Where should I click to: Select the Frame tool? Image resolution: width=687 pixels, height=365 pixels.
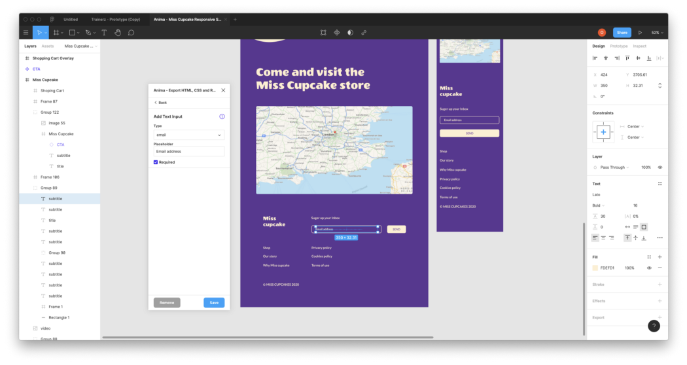pos(56,33)
